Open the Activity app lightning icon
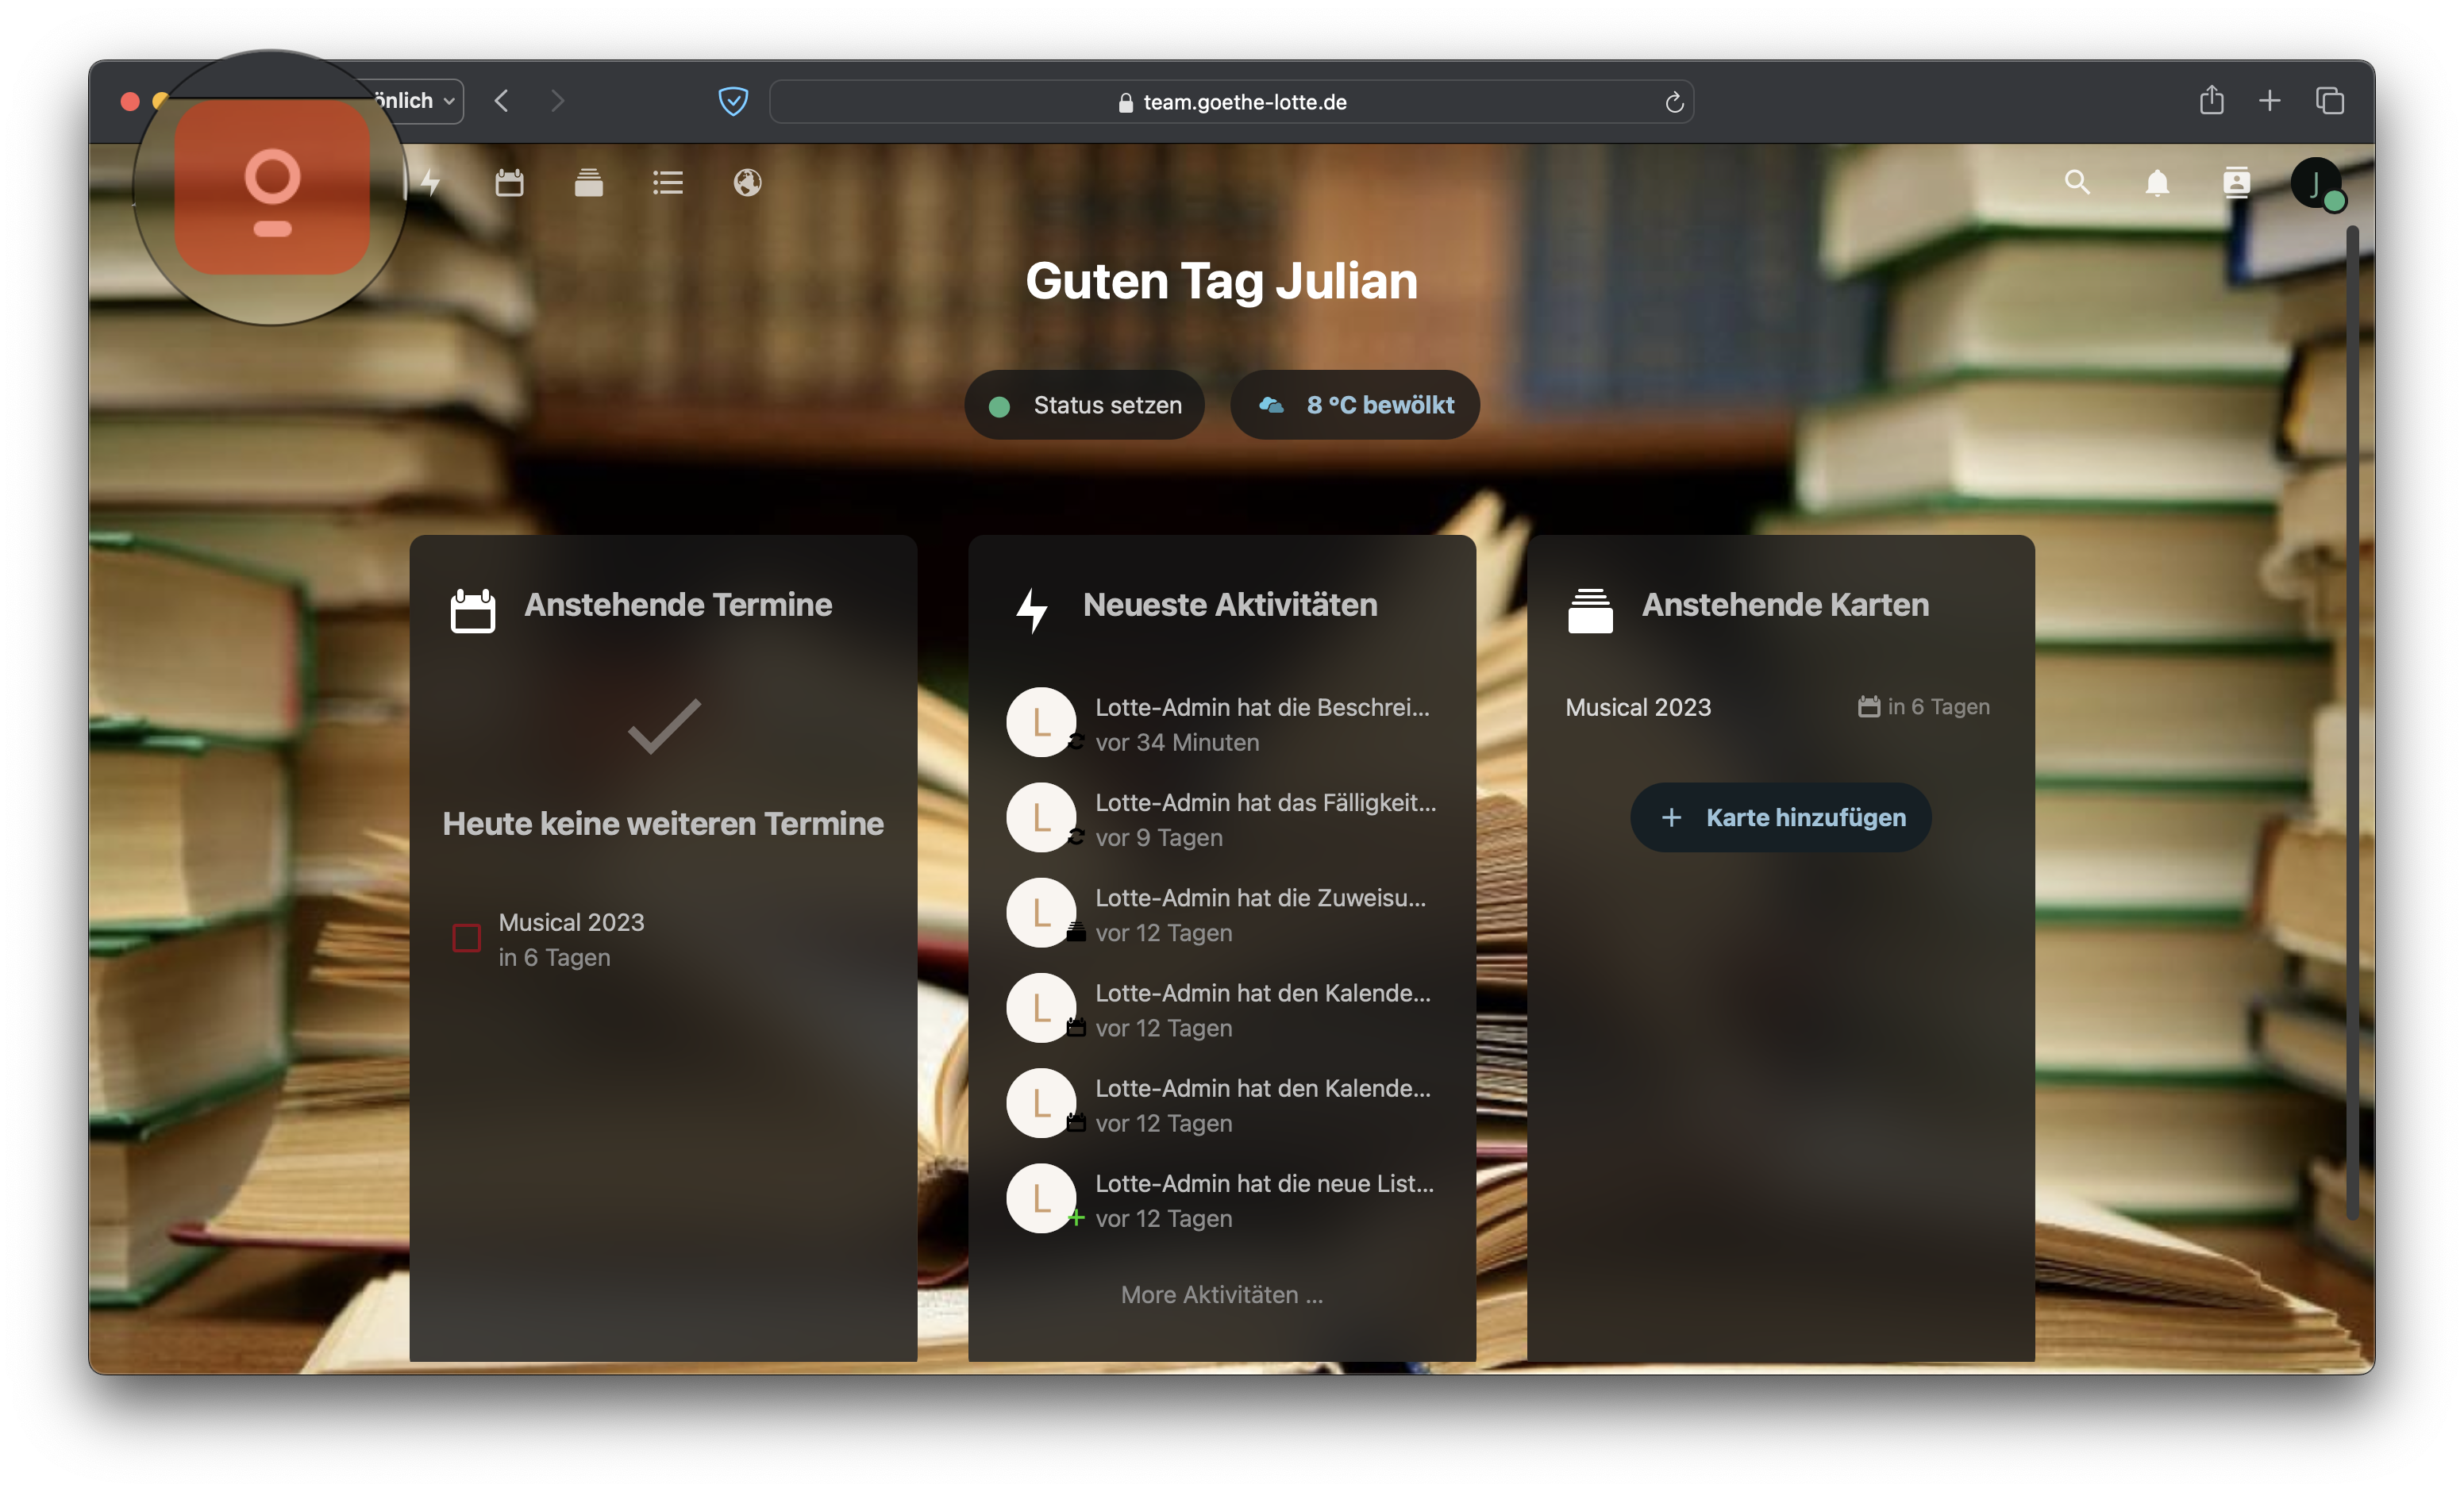This screenshot has width=2464, height=1492. (x=431, y=183)
